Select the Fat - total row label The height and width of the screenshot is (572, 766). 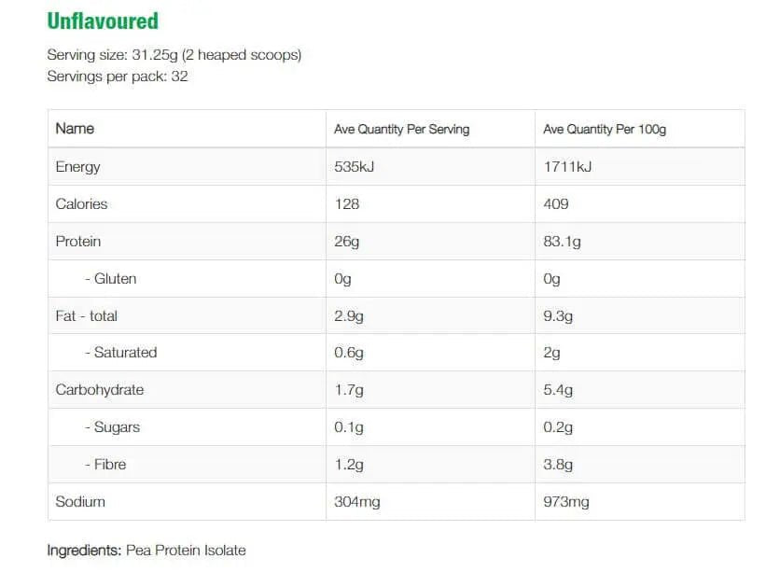click(x=87, y=316)
